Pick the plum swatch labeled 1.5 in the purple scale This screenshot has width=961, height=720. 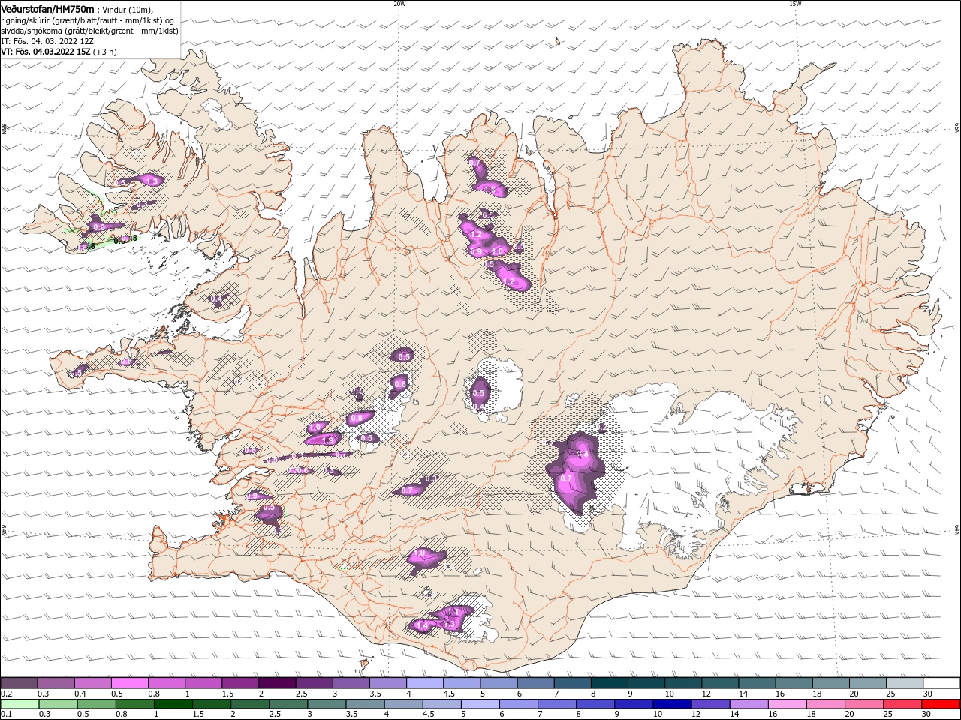[239, 683]
